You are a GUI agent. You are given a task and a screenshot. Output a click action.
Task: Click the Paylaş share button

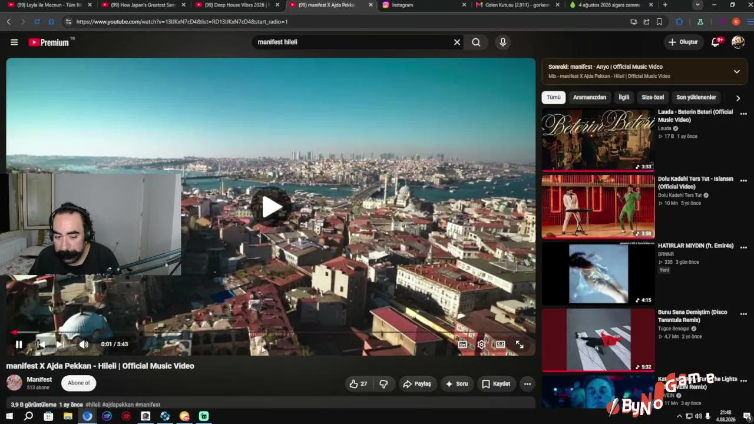[x=417, y=384]
